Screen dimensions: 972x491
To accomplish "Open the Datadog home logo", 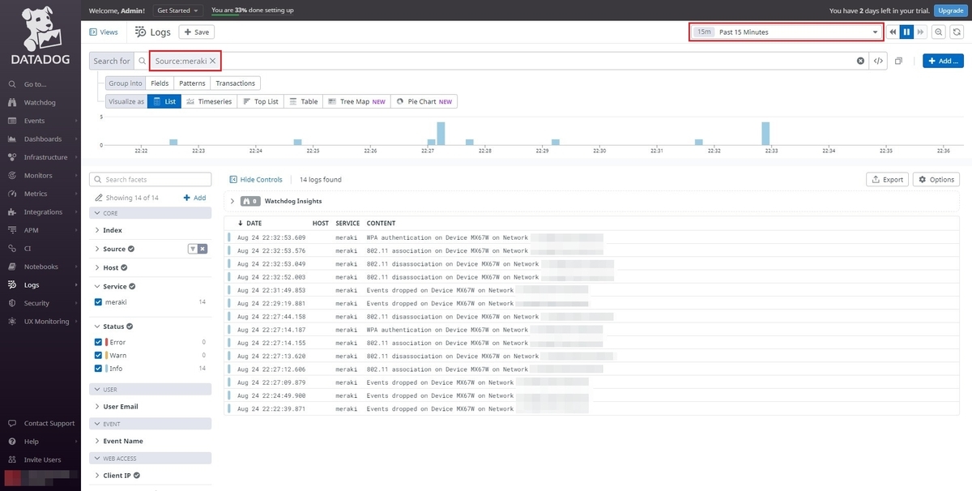I will pyautogui.click(x=40, y=36).
